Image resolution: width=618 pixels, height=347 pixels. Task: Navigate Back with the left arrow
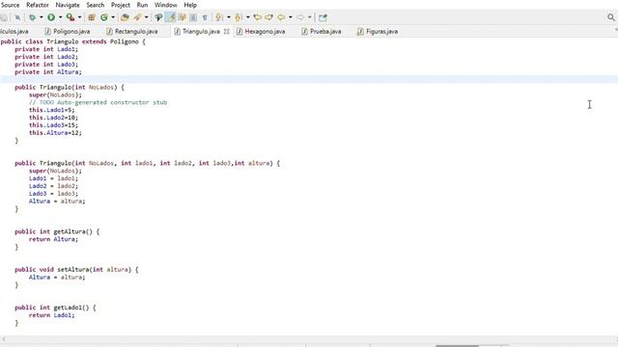click(x=281, y=17)
